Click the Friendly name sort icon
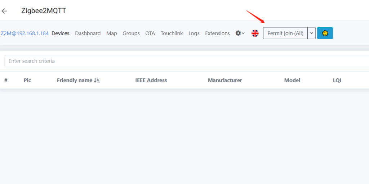 (x=97, y=80)
